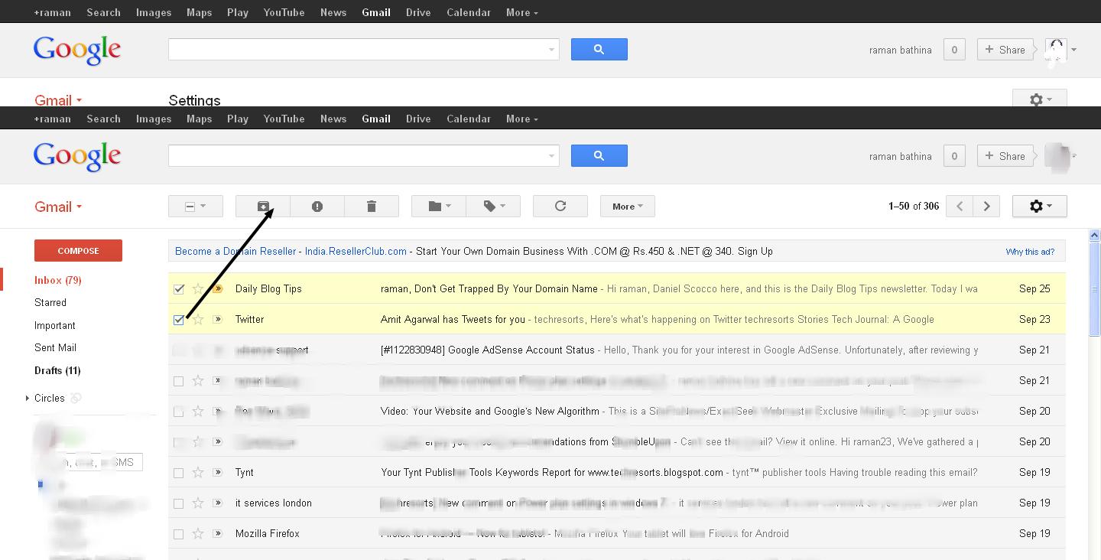Screen dimensions: 1101x560
Task: Open 'Become a Domain Reseller' ad link
Action: [235, 251]
